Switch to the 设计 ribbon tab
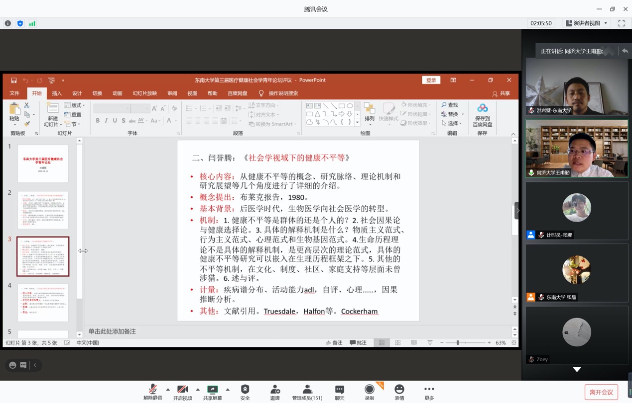Screen dimensions: 632x403 77,93
